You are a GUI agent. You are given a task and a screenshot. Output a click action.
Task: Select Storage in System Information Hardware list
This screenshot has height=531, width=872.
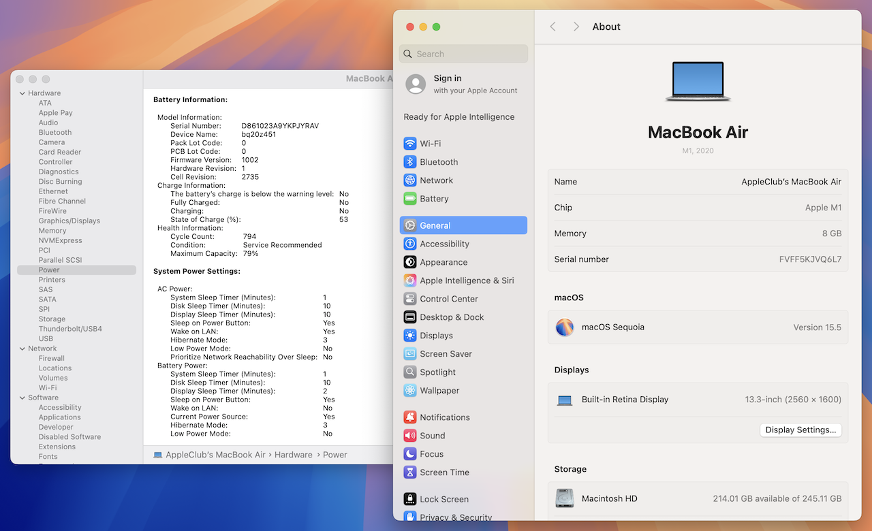52,319
